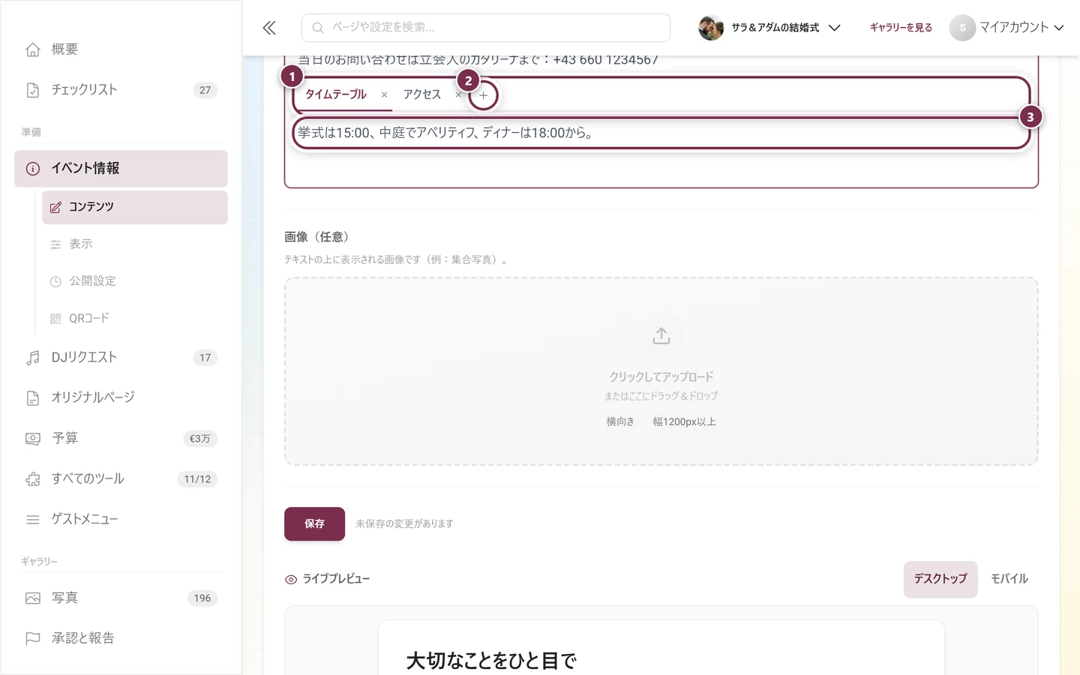The width and height of the screenshot is (1080, 675).
Task: Open the オリジナルページ page
Action: tap(121, 397)
